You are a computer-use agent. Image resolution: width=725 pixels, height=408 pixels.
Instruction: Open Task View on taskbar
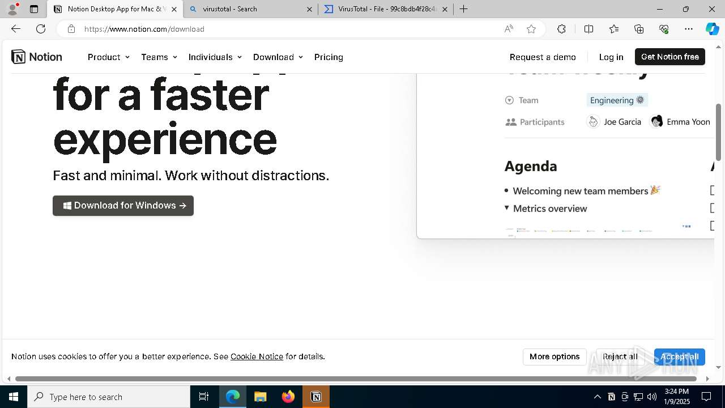coord(204,397)
